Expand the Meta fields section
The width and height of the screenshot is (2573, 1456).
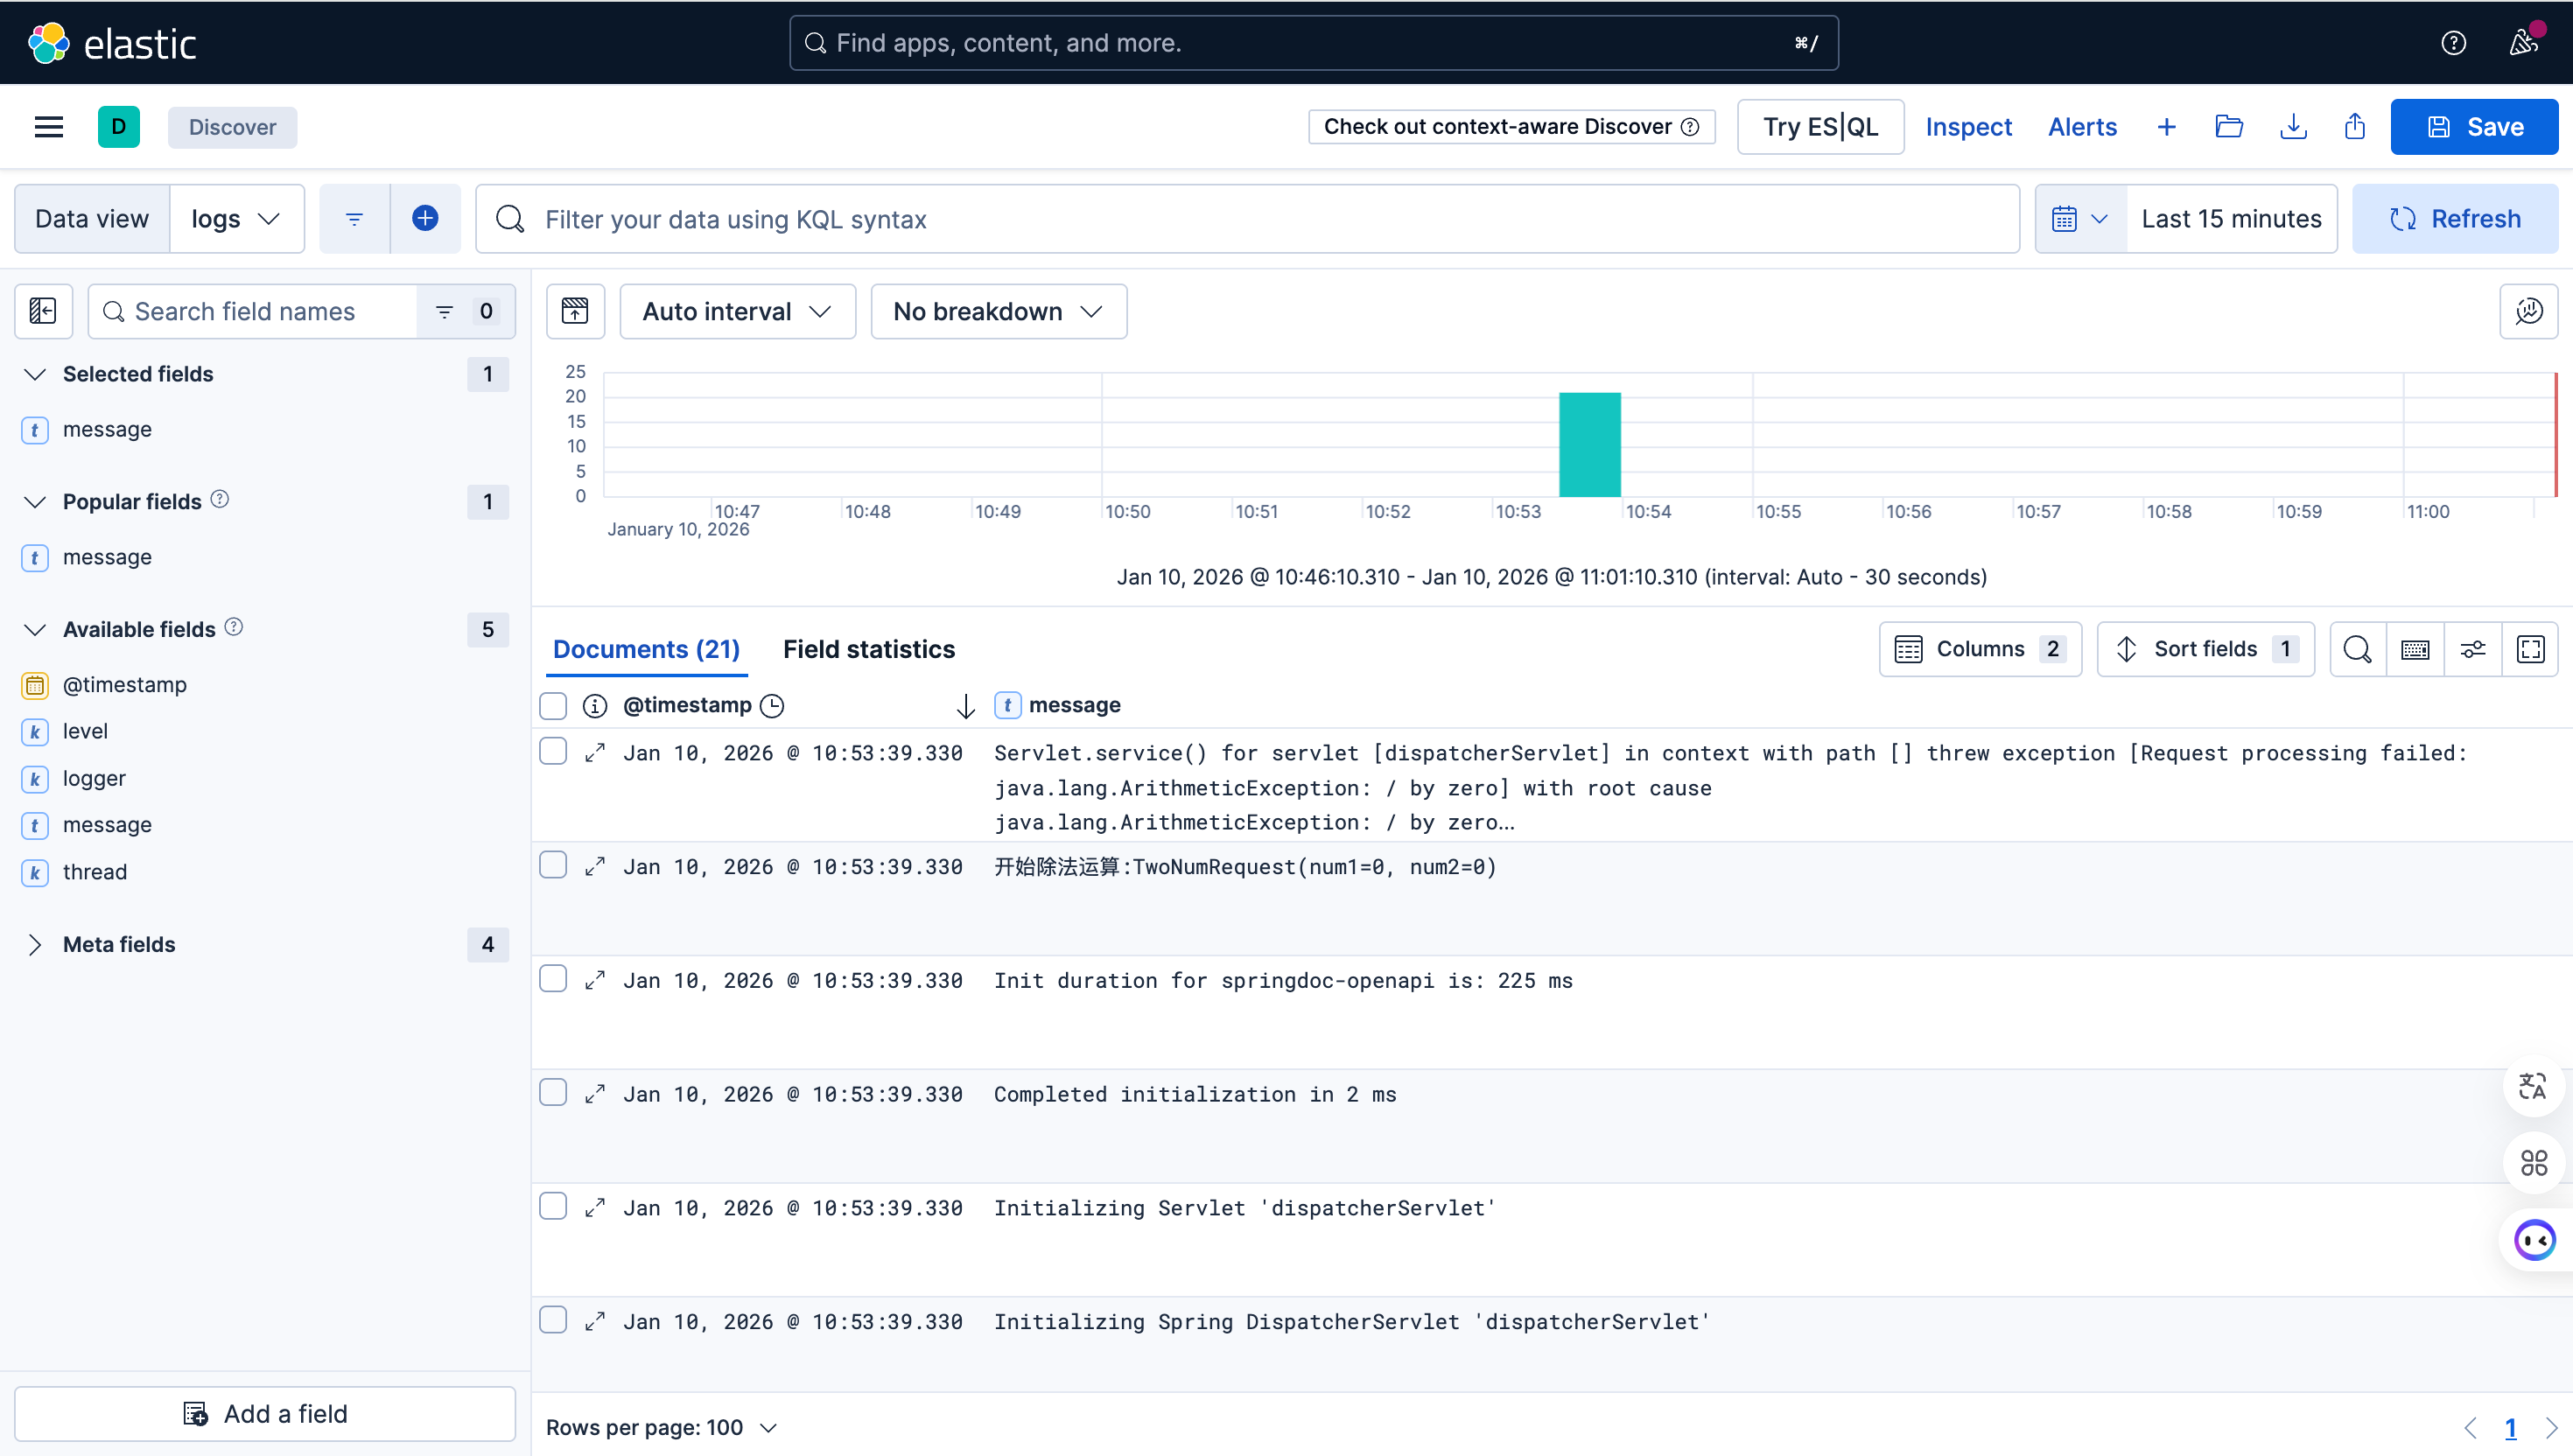pyautogui.click(x=35, y=945)
